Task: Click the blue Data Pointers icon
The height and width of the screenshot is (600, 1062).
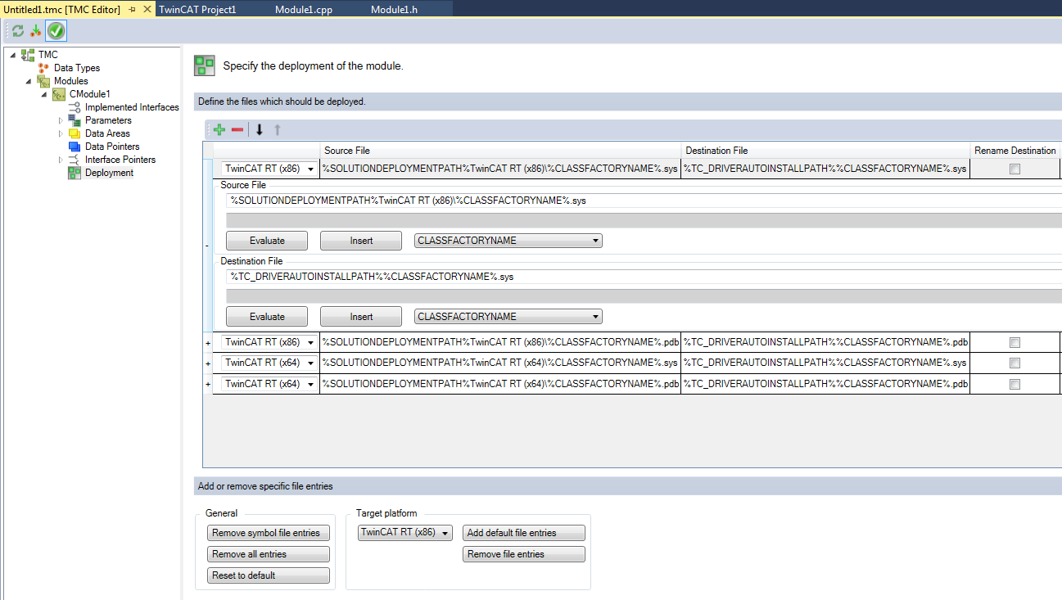Action: pyautogui.click(x=75, y=147)
